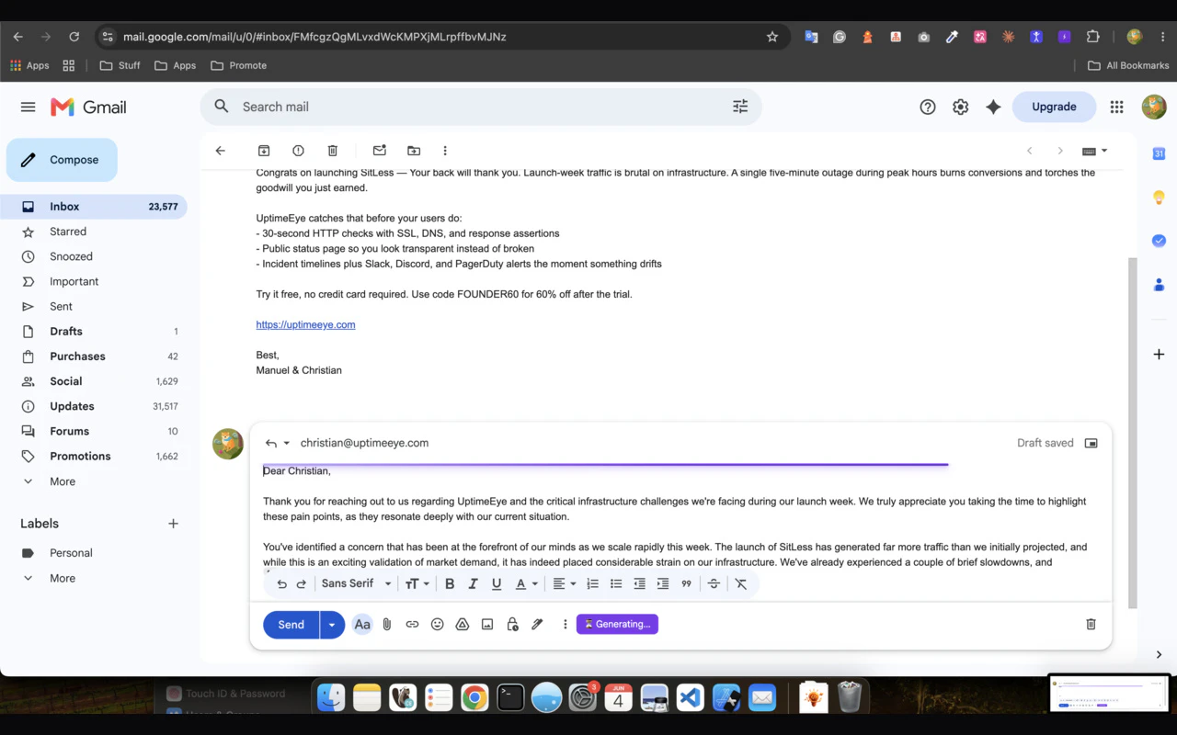This screenshot has width=1177, height=735.
Task: Attach files paperclip icon
Action: tap(387, 625)
